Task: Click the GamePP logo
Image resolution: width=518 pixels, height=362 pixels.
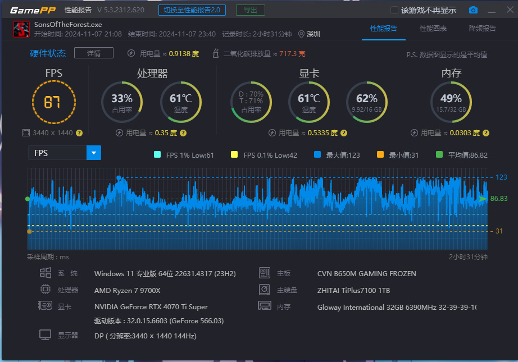Action: (33, 10)
